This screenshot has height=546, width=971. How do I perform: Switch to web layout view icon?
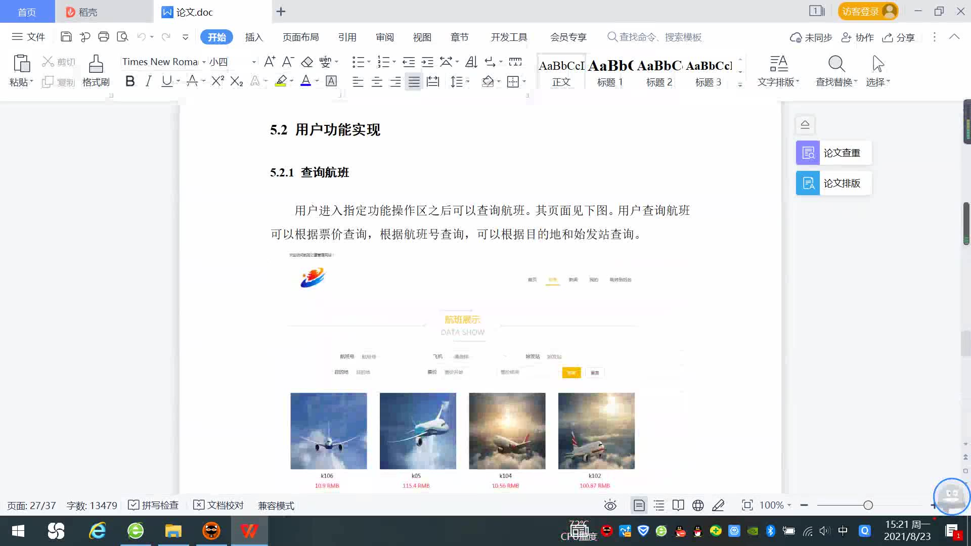point(698,506)
